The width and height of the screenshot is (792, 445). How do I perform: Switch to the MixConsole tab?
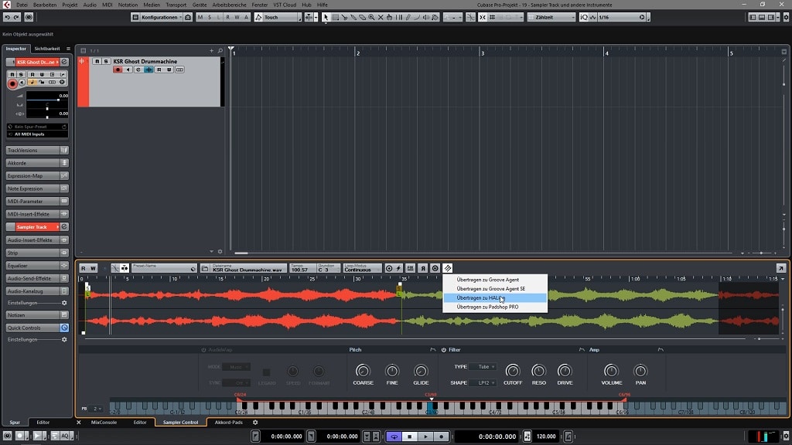[x=104, y=423]
